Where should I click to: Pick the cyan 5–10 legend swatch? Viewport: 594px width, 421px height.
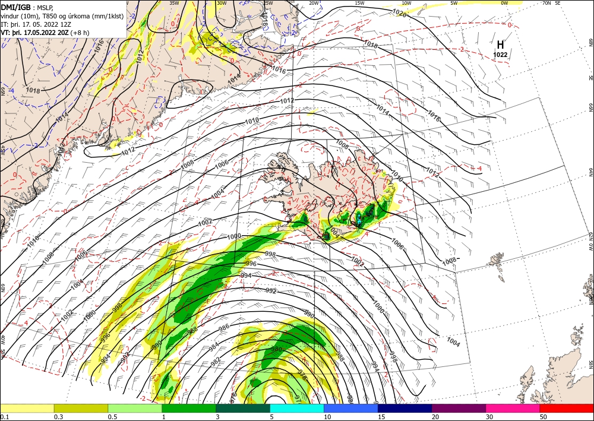tap(297, 408)
